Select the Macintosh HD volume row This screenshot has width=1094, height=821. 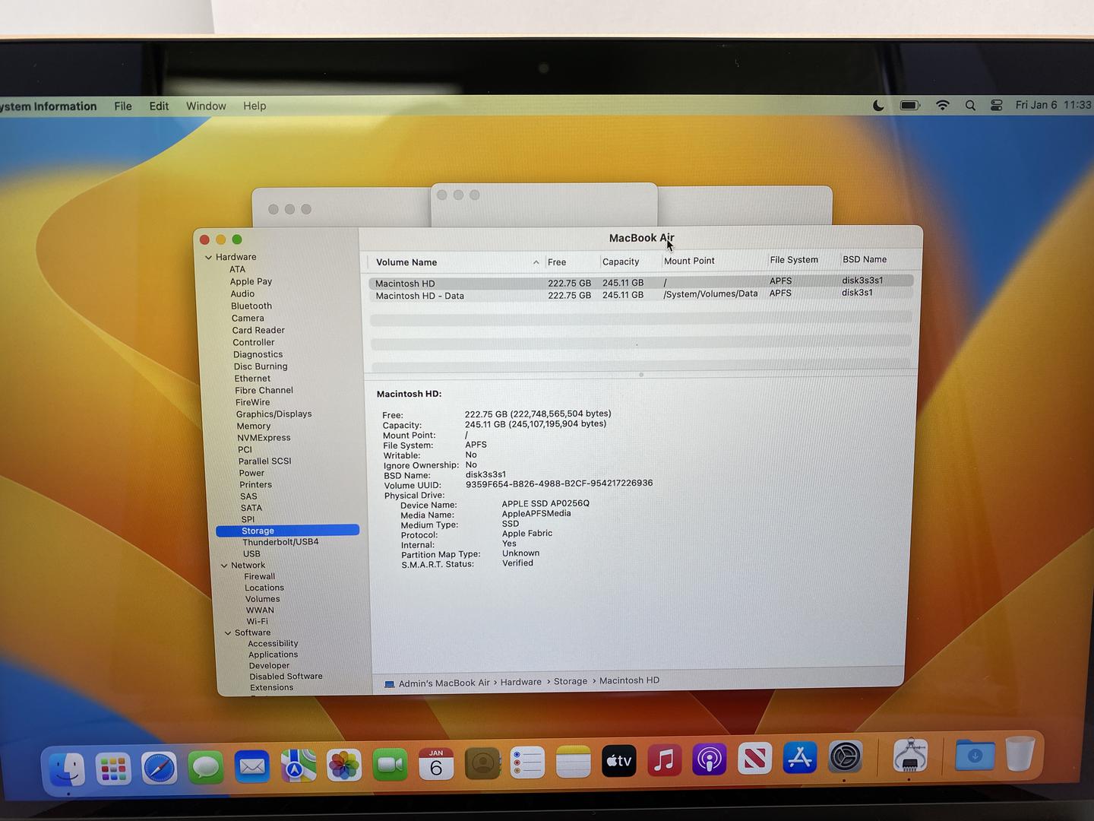(x=640, y=282)
